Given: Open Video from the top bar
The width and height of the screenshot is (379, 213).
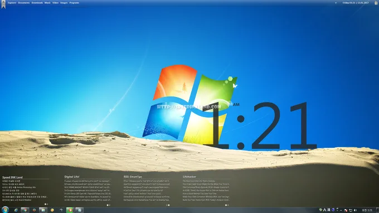Looking at the screenshot, I should coord(55,3).
